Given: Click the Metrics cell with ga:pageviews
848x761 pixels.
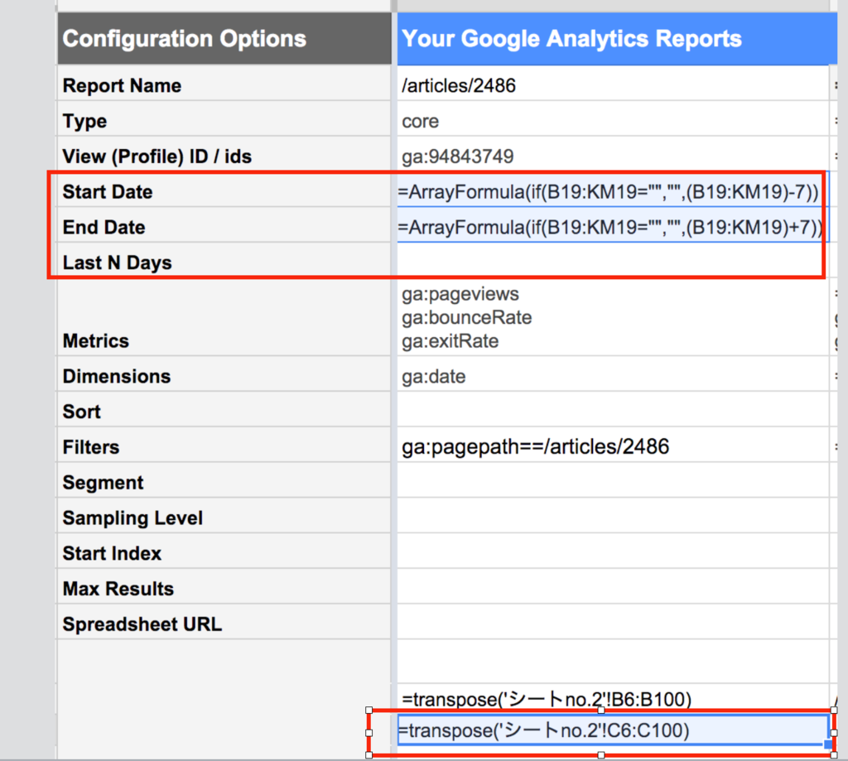Looking at the screenshot, I should coord(613,317).
